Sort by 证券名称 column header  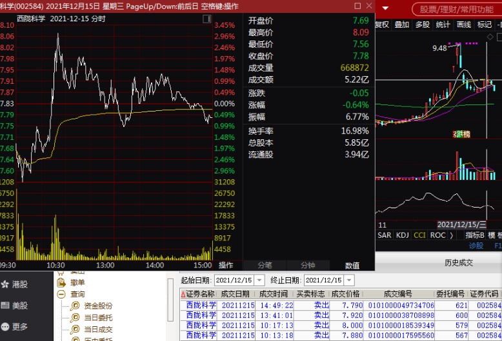click(200, 294)
